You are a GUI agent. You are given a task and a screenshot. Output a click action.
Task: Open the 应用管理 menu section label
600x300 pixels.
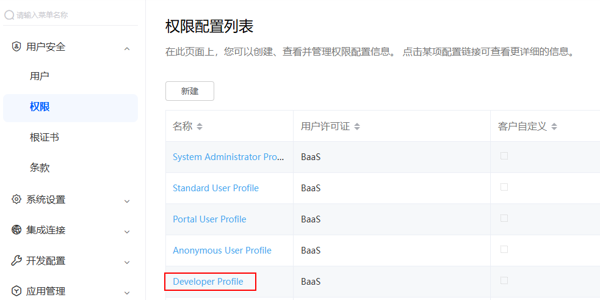pos(46,291)
